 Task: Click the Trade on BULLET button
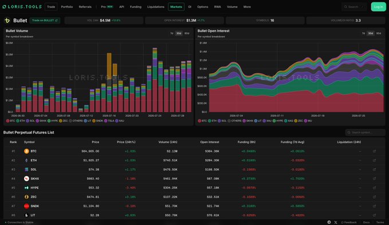coord(45,20)
